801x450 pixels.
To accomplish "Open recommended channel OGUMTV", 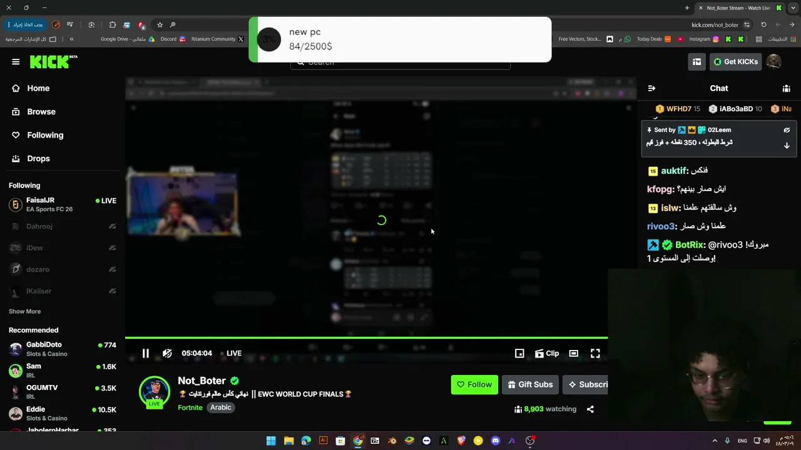I will coord(63,392).
